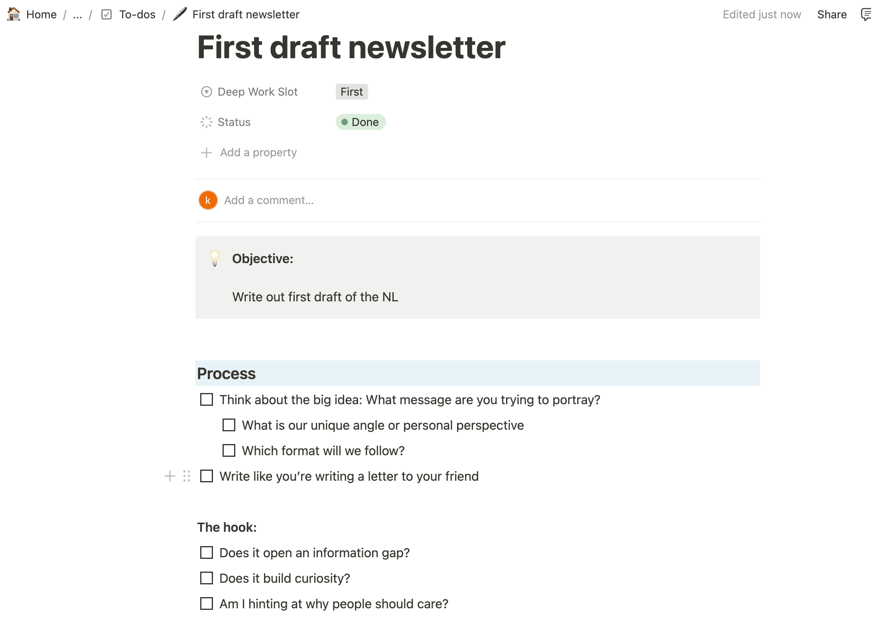Click the Share button
Screen dimensions: 871x633
point(832,15)
